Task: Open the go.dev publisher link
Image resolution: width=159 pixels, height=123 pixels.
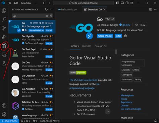Action: 126,25
